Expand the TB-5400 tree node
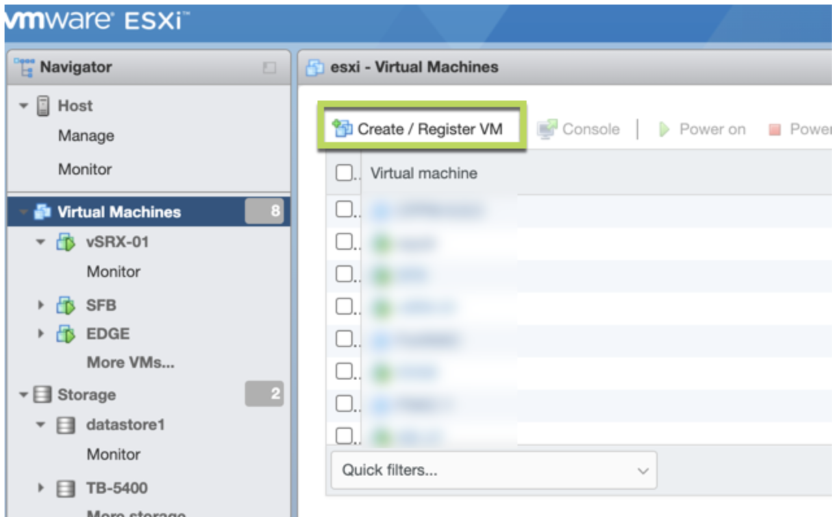Image resolution: width=835 pixels, height=519 pixels. [41, 489]
